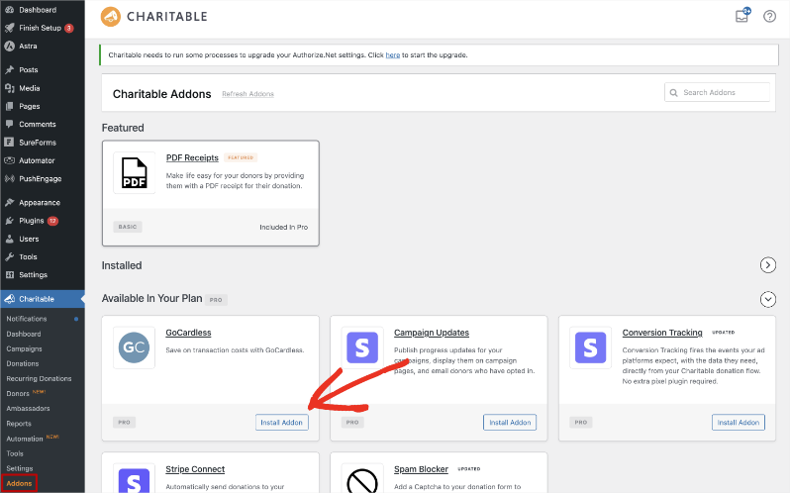Click the PushEngage signal icon
Viewport: 790px width, 493px height.
[x=9, y=178]
